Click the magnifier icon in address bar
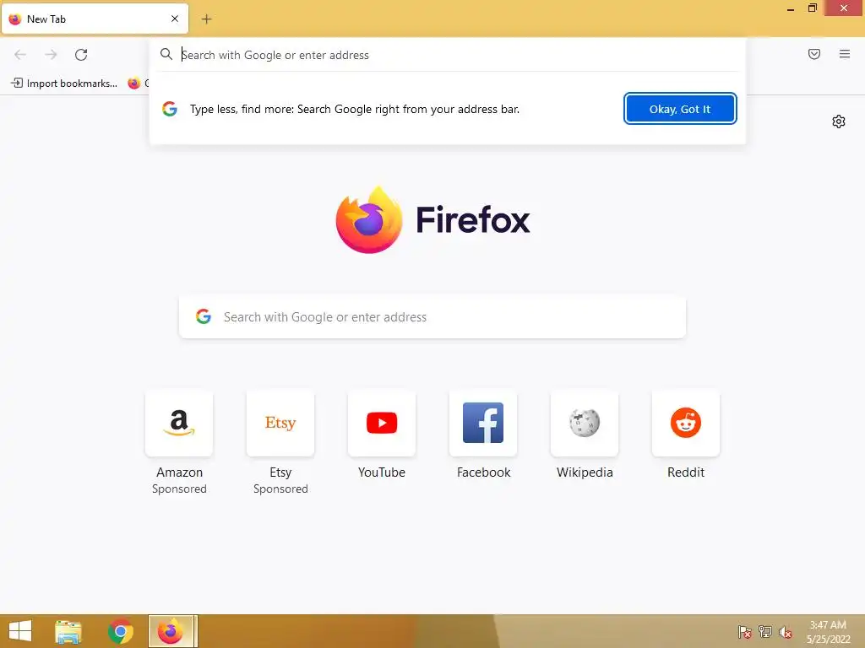 pyautogui.click(x=166, y=55)
